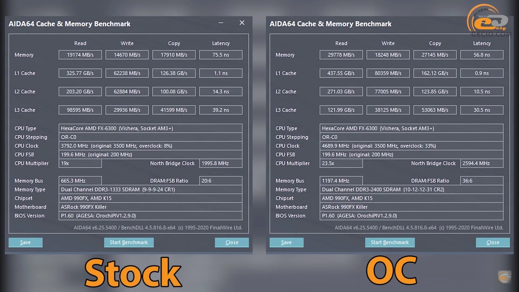This screenshot has width=519, height=292.
Task: Click Save in Stock benchmark window
Action: tap(25, 243)
